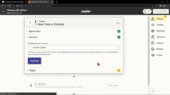The image size is (170, 95).
Task: Click the credentials are encrypted link
Action: [x=79, y=52]
